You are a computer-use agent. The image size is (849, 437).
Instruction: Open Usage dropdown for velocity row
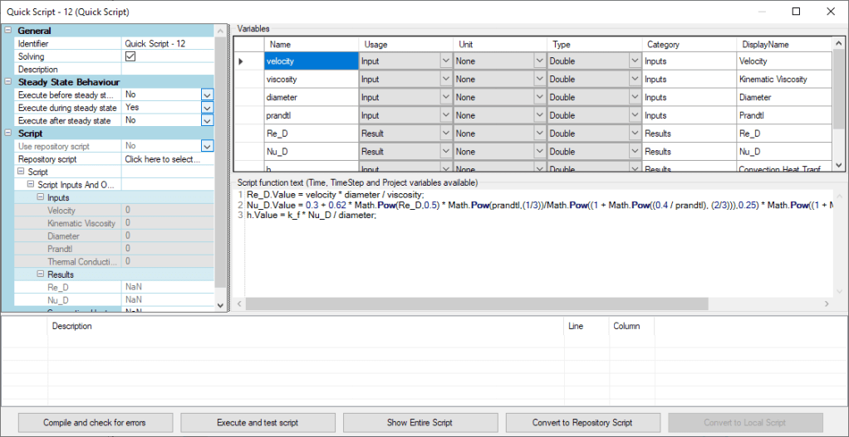coord(445,61)
